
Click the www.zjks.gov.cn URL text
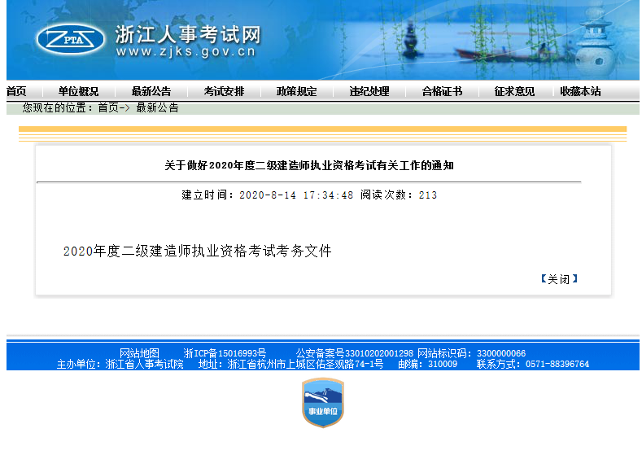186,51
